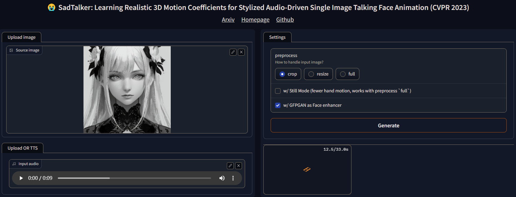Select the full preprocess option
This screenshot has width=516, height=197.
348,74
